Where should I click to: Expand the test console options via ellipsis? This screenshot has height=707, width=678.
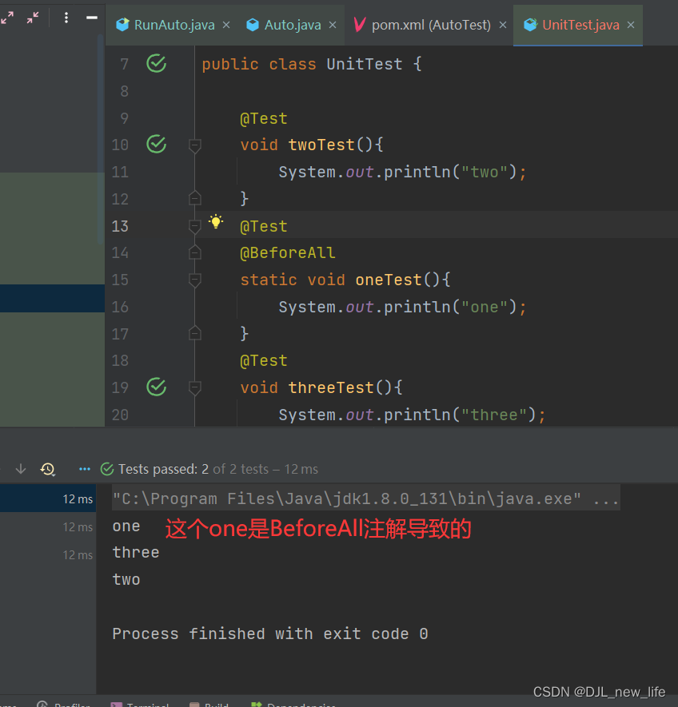click(x=83, y=469)
